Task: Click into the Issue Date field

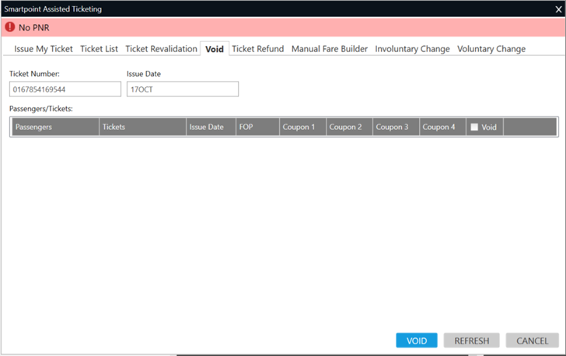Action: (183, 89)
